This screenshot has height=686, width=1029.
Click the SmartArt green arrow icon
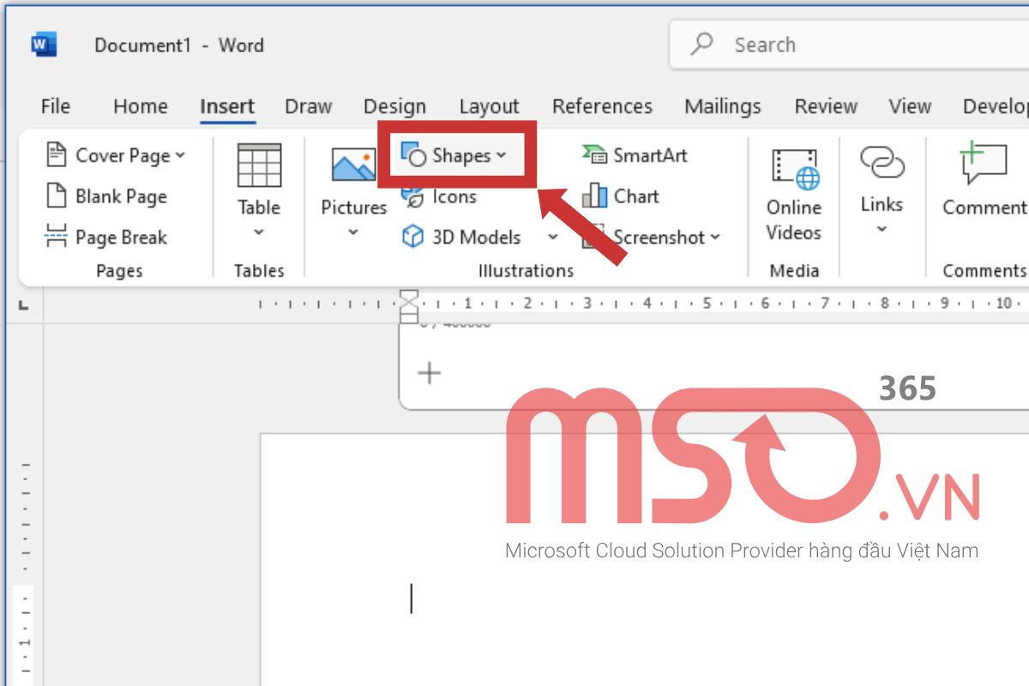coord(594,154)
